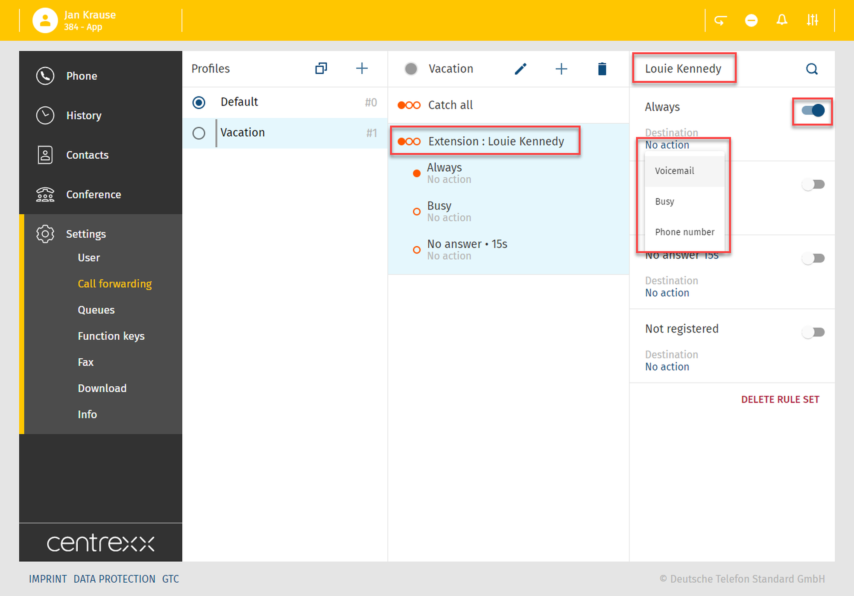Delete Vacation profile with trash icon
This screenshot has width=854, height=596.
[602, 69]
